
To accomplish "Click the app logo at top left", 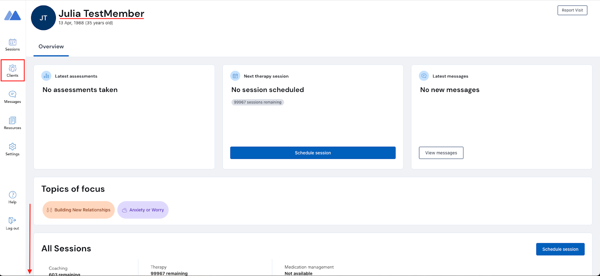I will click(x=12, y=16).
